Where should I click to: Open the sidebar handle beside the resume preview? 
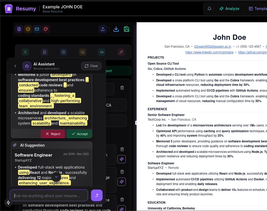[x=136, y=123]
